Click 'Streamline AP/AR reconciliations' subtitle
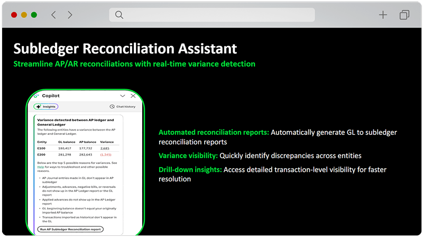The width and height of the screenshot is (423, 238). [134, 64]
